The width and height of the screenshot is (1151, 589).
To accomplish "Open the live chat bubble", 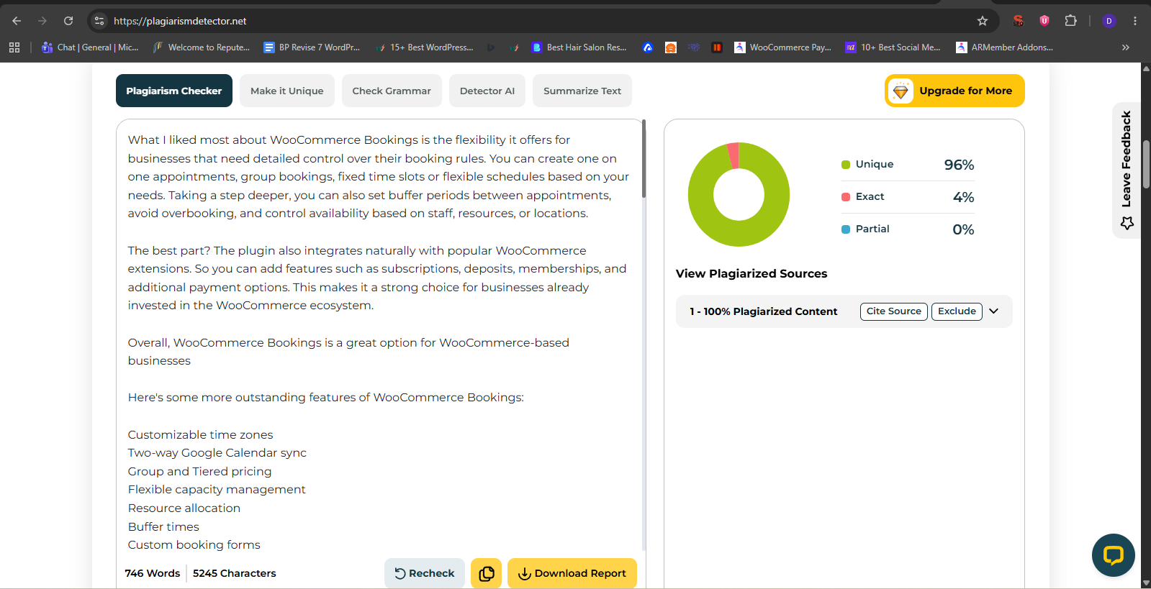I will (1114, 555).
